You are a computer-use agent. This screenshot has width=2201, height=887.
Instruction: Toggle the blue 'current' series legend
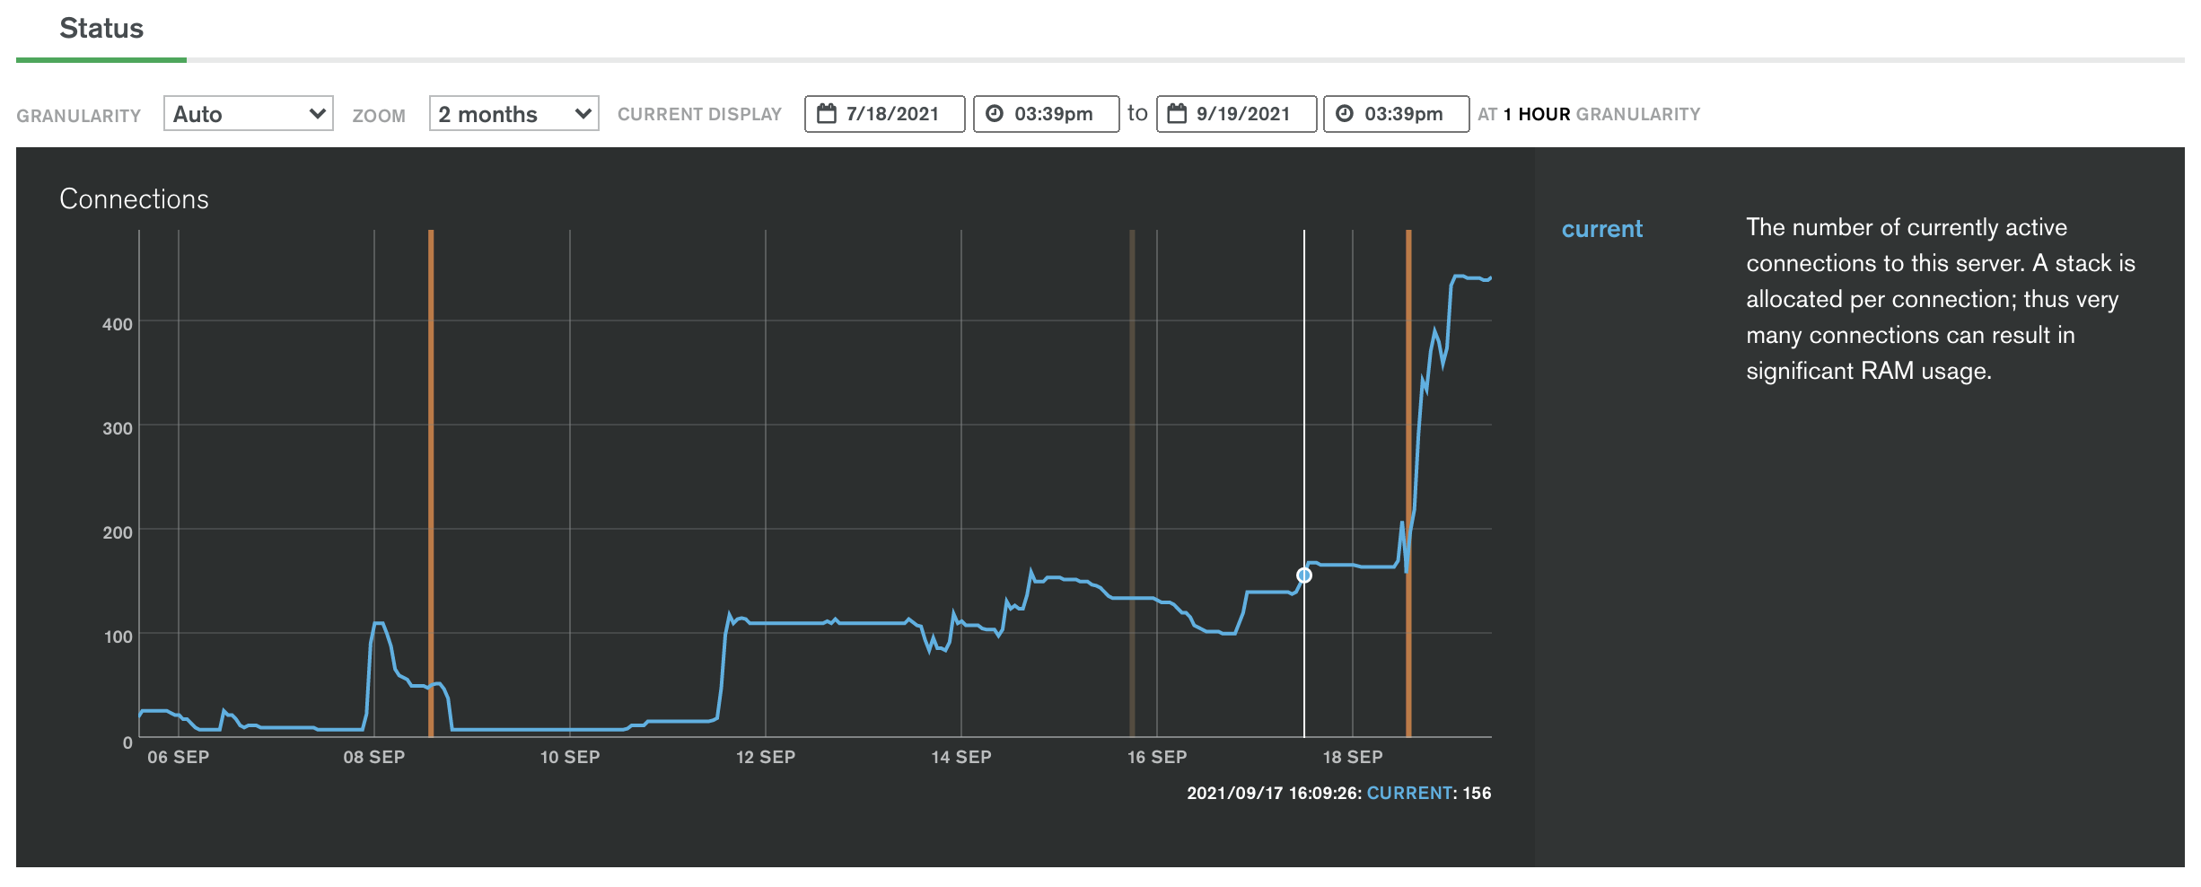tap(1602, 229)
